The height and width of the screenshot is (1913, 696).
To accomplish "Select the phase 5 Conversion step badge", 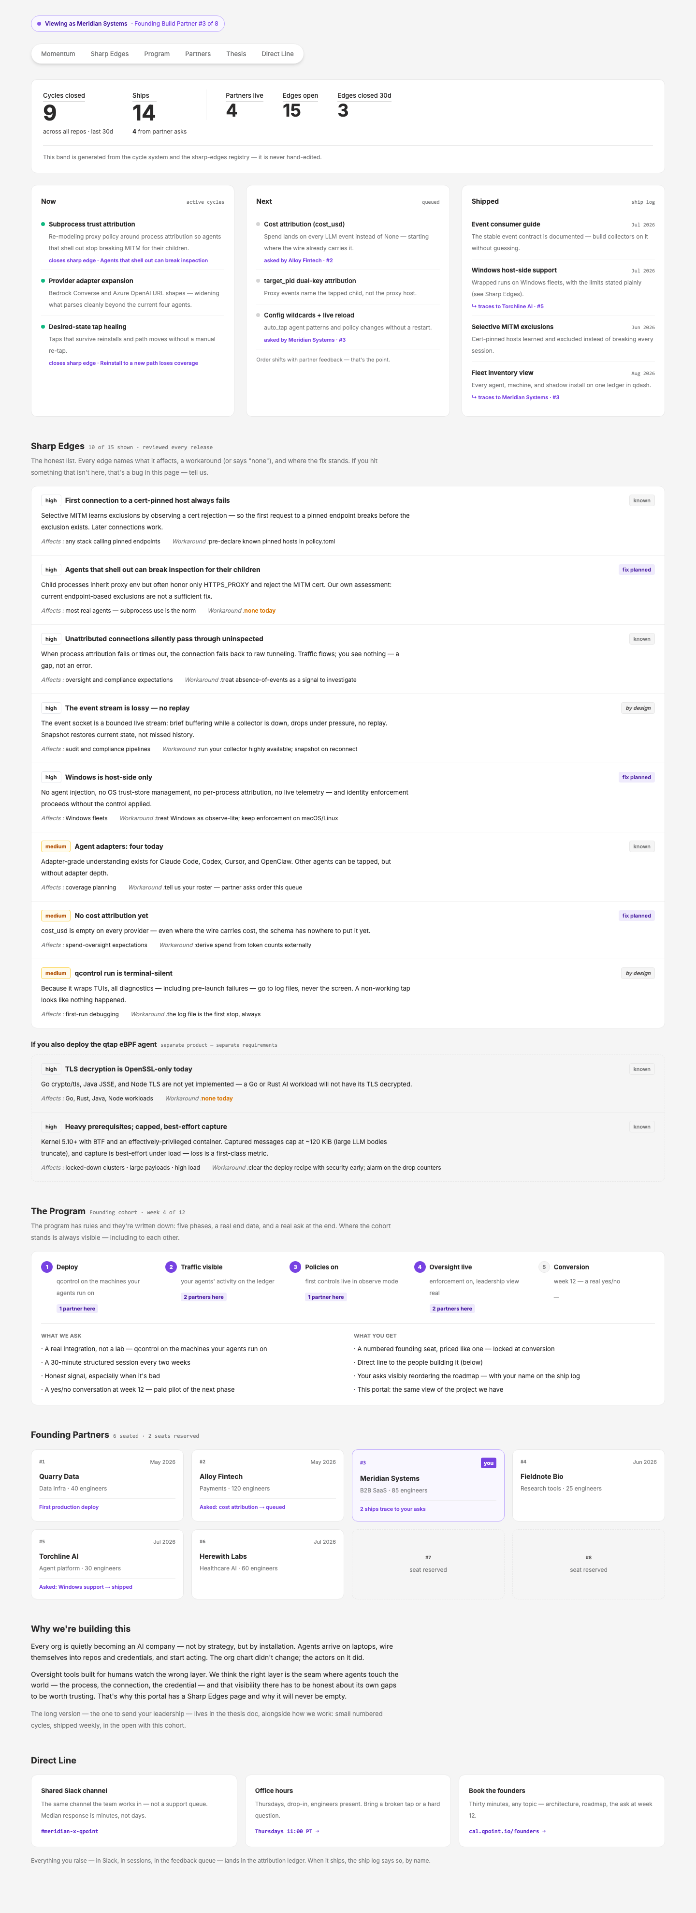I will [544, 1267].
